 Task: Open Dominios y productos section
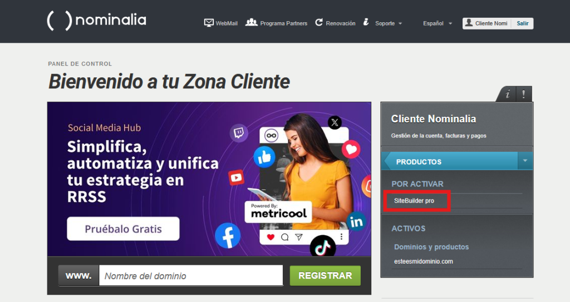click(x=431, y=247)
